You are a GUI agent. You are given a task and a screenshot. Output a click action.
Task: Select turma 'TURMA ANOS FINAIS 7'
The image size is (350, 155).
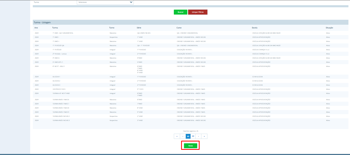[x=61, y=104]
